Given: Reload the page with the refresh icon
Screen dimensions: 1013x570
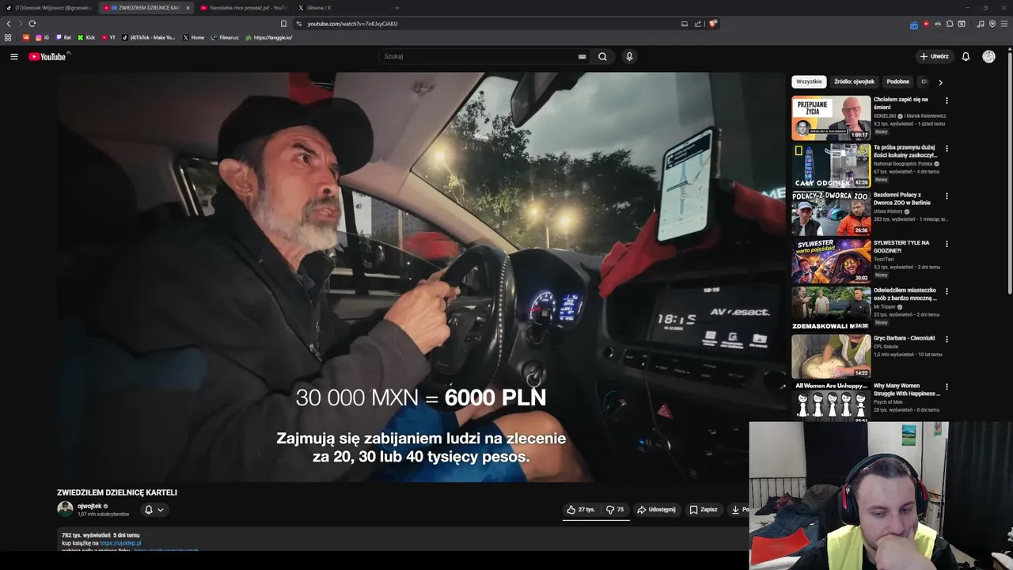Looking at the screenshot, I should coord(32,24).
